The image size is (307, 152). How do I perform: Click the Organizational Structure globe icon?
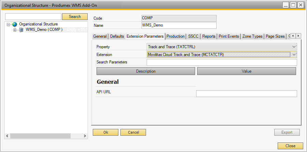click(x=15, y=24)
